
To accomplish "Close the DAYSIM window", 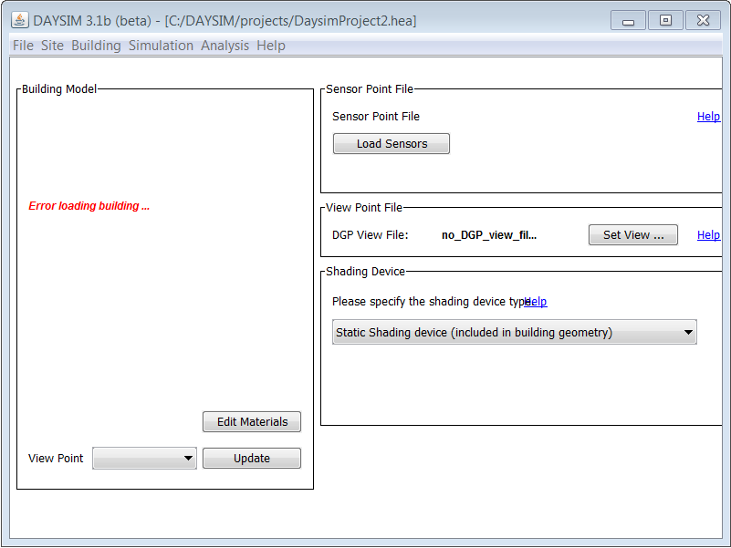I will (703, 20).
